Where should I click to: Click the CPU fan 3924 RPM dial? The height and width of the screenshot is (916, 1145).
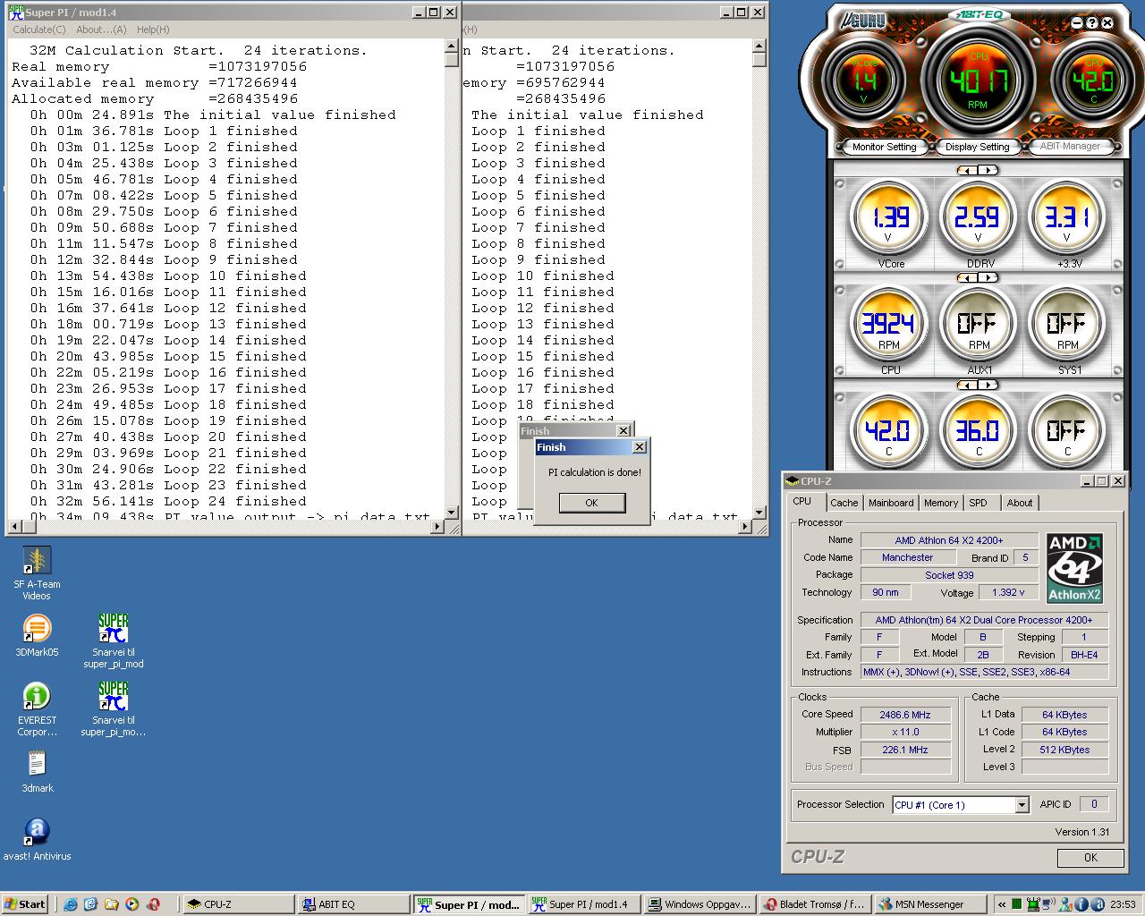tap(888, 325)
